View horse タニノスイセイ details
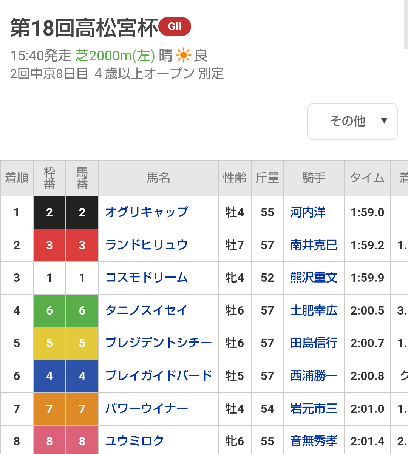Screen dimensions: 408x454 click(146, 310)
